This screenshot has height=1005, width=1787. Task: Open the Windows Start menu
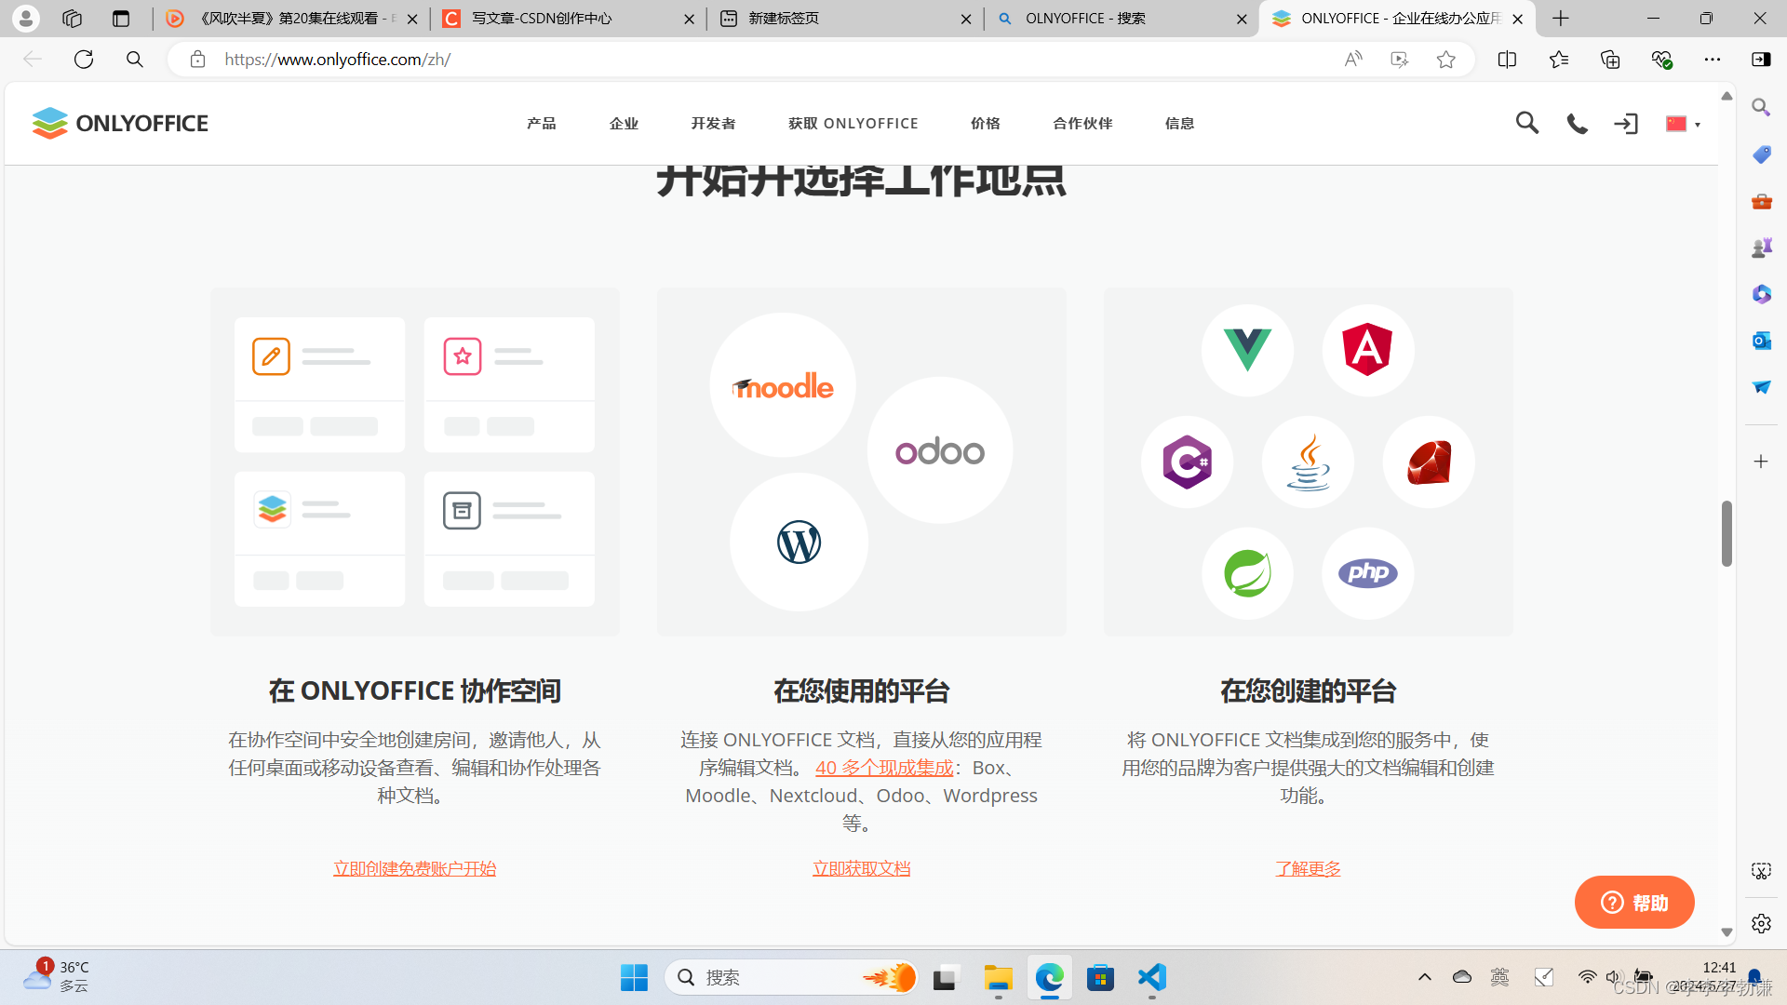(634, 977)
